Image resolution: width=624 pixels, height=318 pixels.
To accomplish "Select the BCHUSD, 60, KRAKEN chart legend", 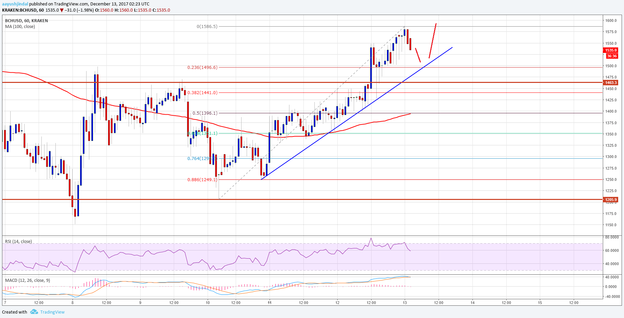I will coord(26,20).
